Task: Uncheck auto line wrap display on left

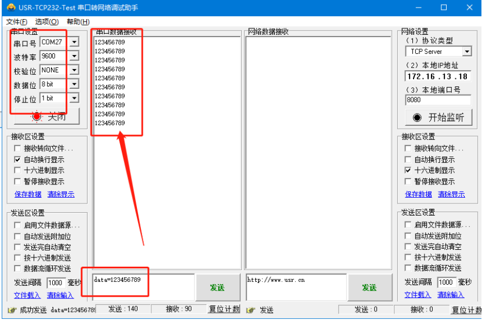Action: (18, 159)
